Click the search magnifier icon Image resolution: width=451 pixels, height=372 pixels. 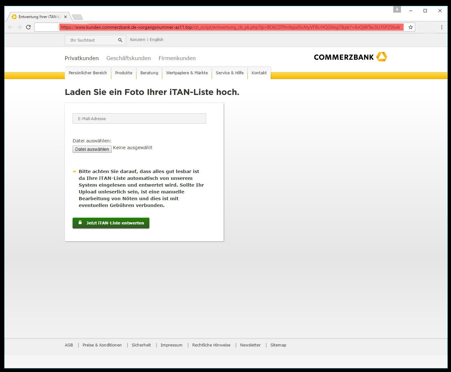120,40
